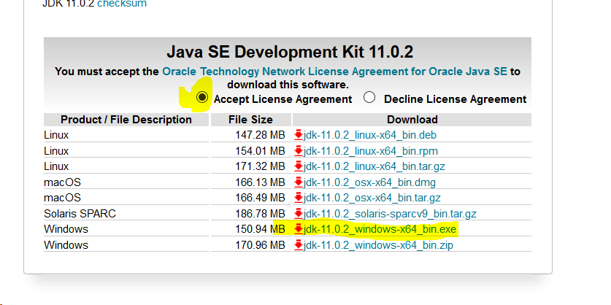Click the Java SE Development Kit 11.0.2 heading

click(290, 52)
